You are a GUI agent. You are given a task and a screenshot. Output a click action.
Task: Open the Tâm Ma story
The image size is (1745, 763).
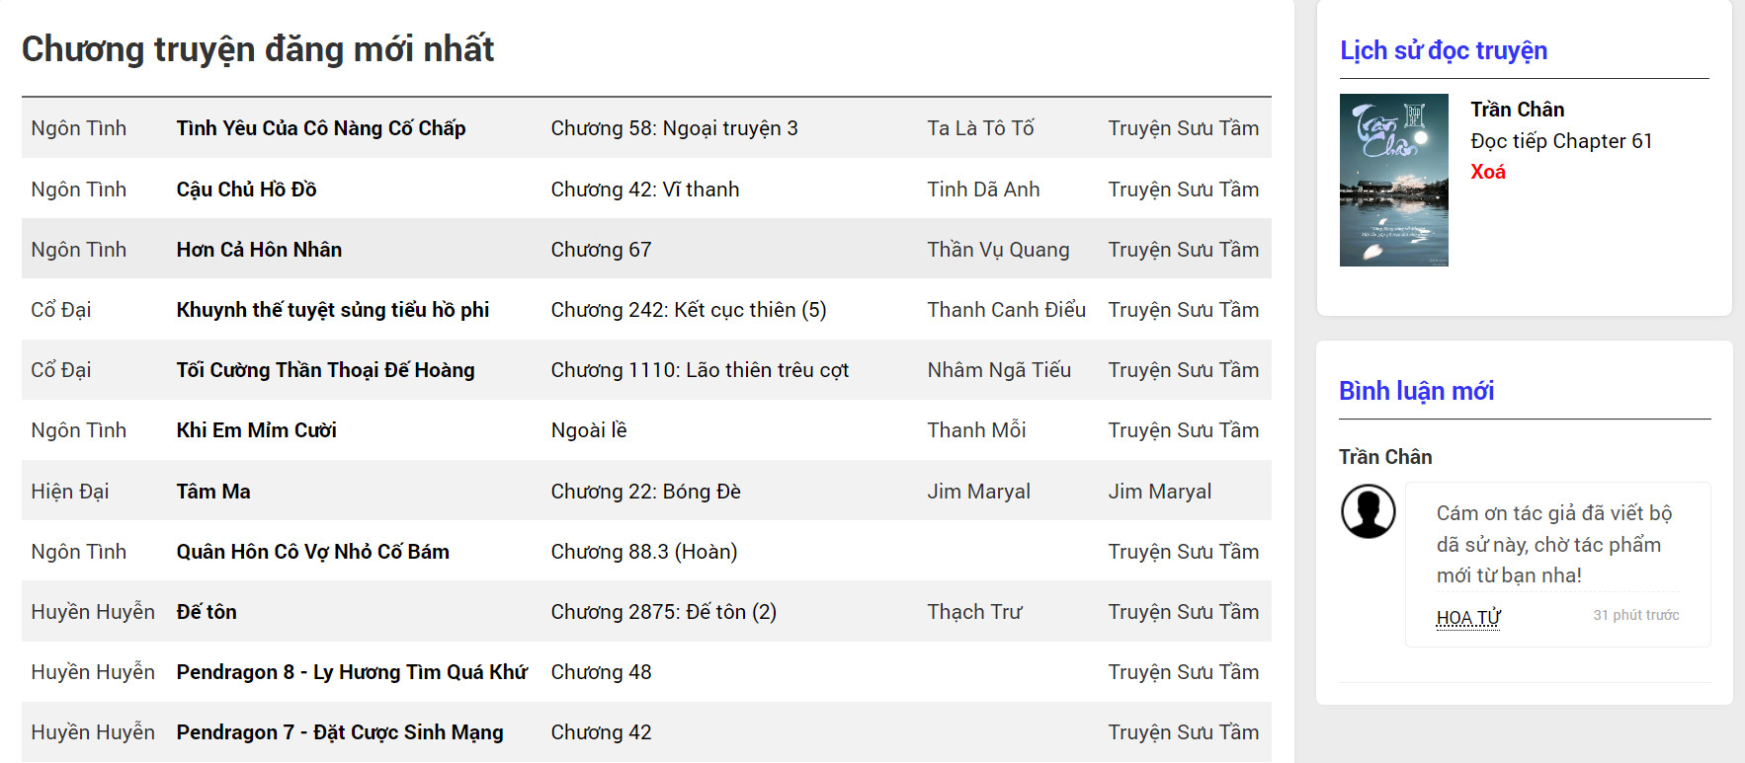(213, 492)
